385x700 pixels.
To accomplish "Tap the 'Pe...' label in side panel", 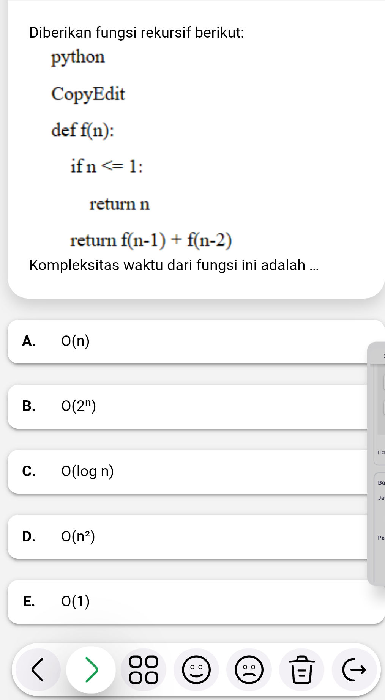I will click(381, 538).
